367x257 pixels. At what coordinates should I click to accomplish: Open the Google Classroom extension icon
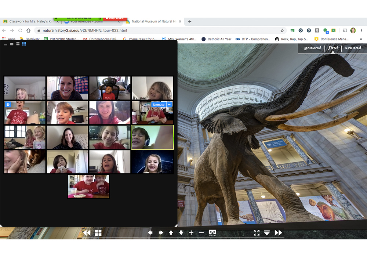click(334, 30)
